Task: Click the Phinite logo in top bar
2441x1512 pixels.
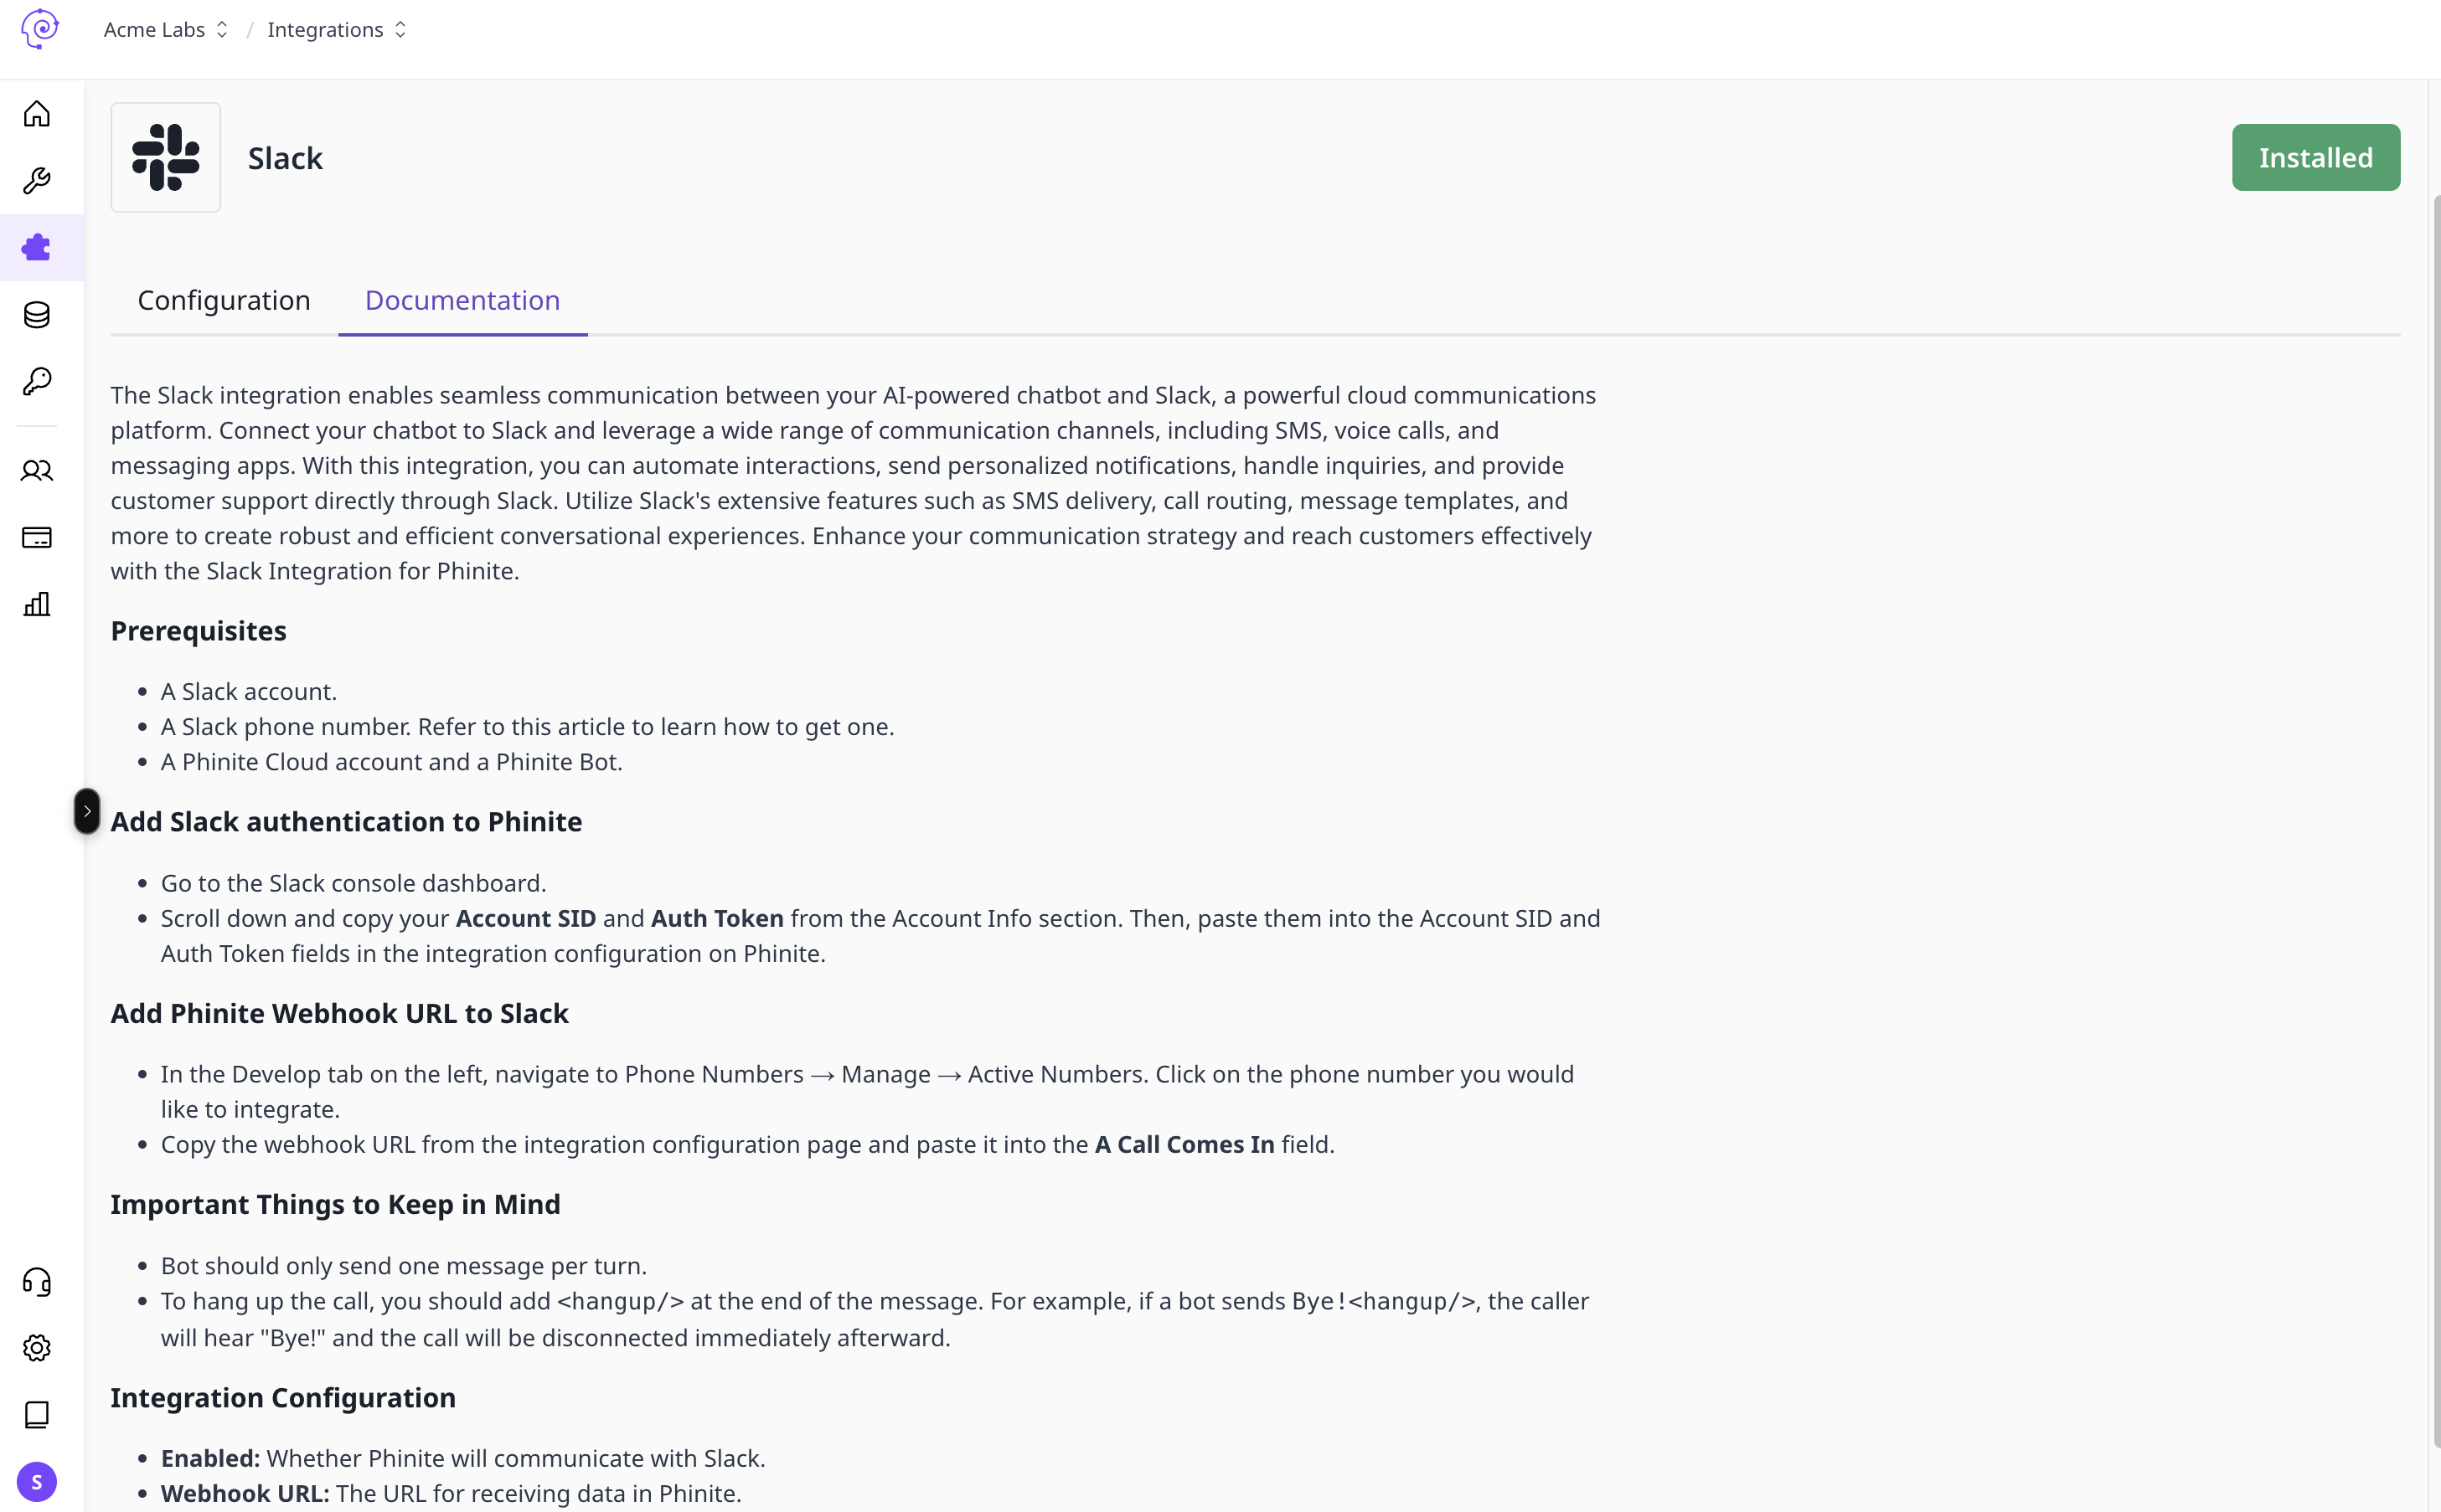Action: click(41, 29)
